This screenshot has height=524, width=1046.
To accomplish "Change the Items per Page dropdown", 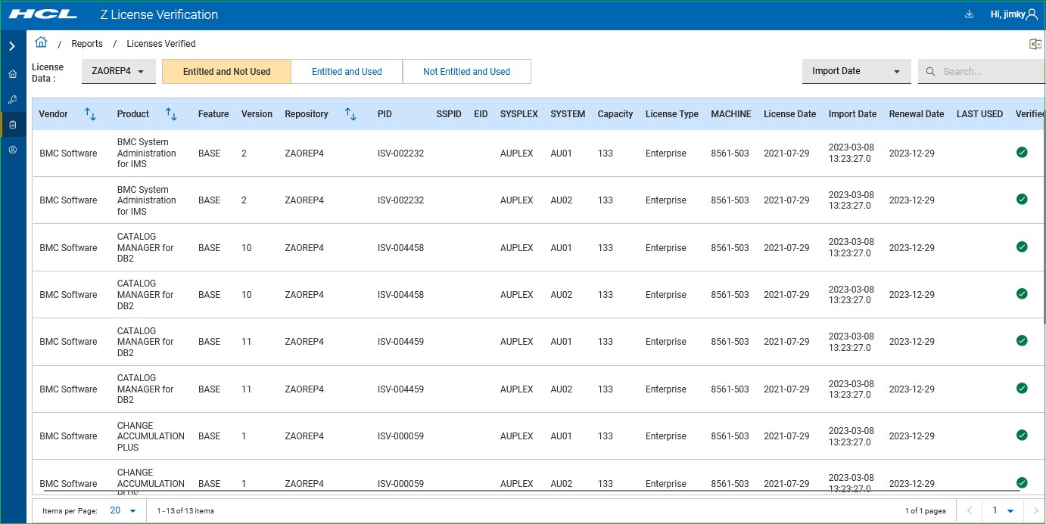I will [123, 510].
